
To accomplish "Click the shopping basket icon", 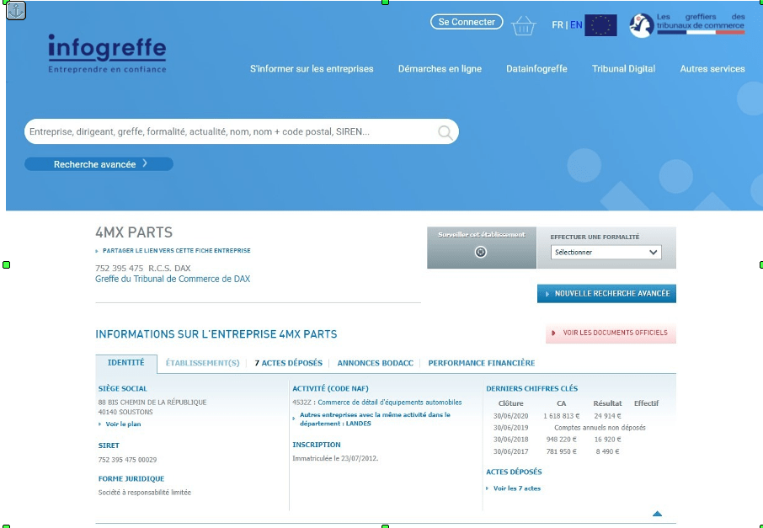I will 524,25.
